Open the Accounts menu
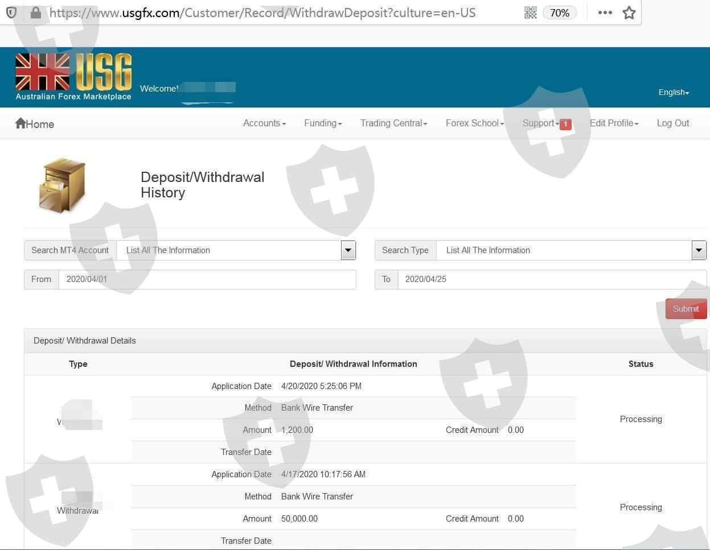Image resolution: width=710 pixels, height=550 pixels. click(x=264, y=123)
